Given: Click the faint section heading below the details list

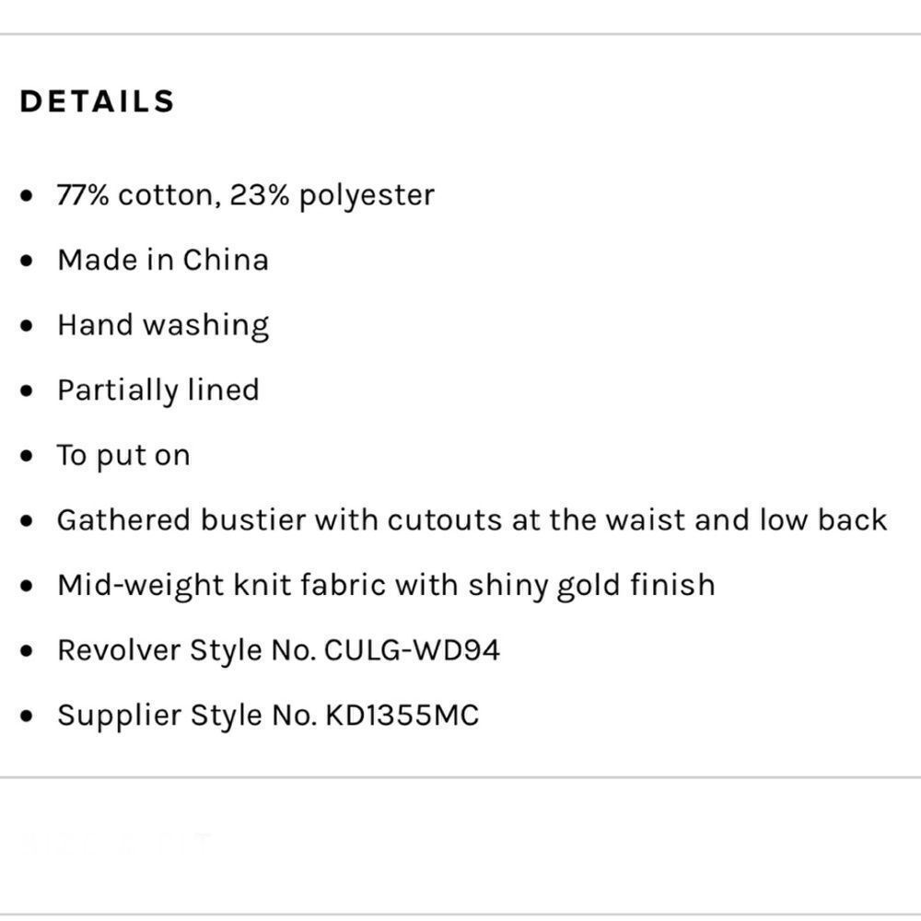Looking at the screenshot, I should tap(117, 842).
